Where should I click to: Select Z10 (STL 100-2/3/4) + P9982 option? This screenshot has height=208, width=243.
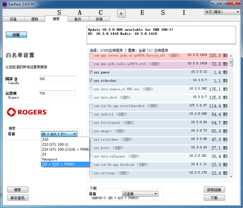click(x=65, y=149)
